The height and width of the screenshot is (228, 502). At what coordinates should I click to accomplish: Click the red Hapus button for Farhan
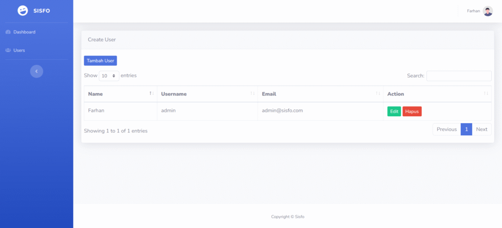pos(412,112)
